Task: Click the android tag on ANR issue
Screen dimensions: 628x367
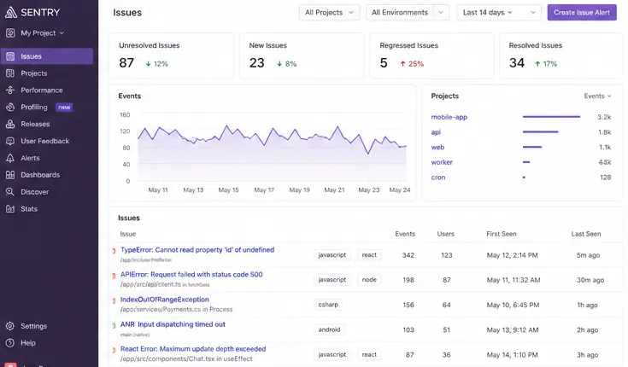Action: (x=329, y=329)
